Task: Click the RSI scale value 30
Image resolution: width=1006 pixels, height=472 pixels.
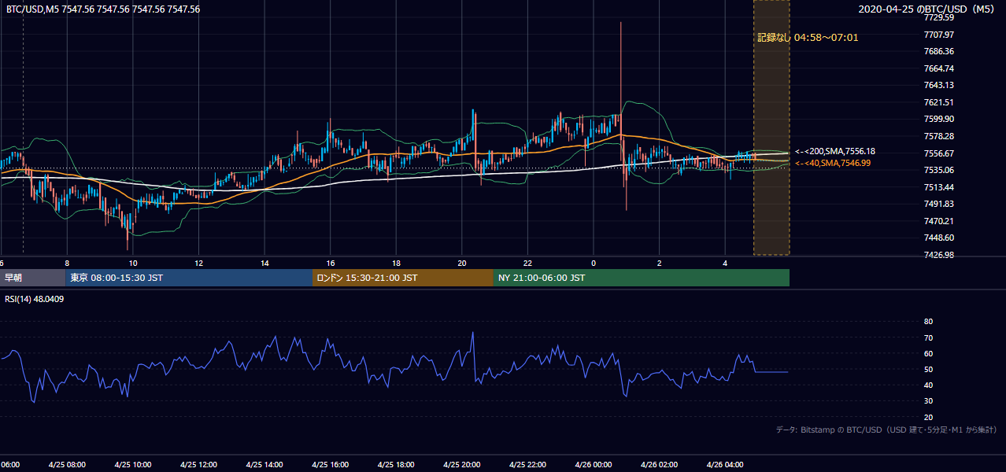Action: point(928,401)
